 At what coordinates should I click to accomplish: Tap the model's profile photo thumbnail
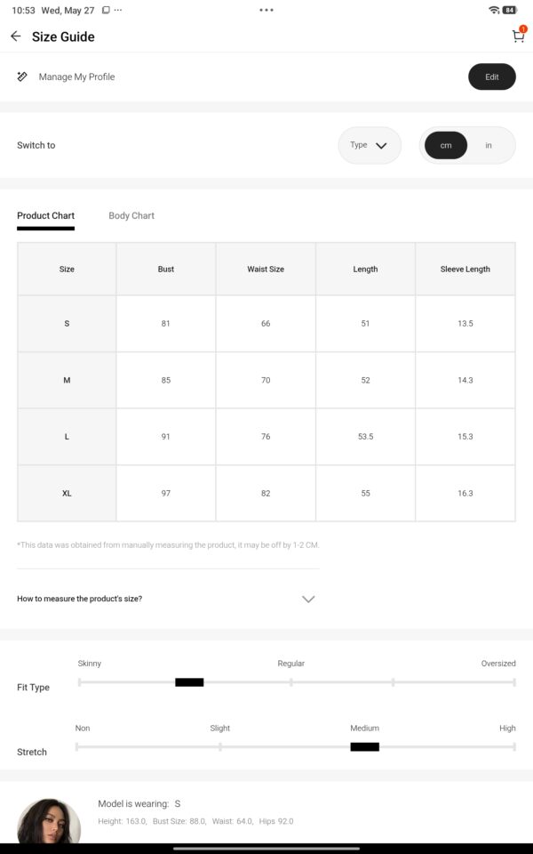coord(49,821)
